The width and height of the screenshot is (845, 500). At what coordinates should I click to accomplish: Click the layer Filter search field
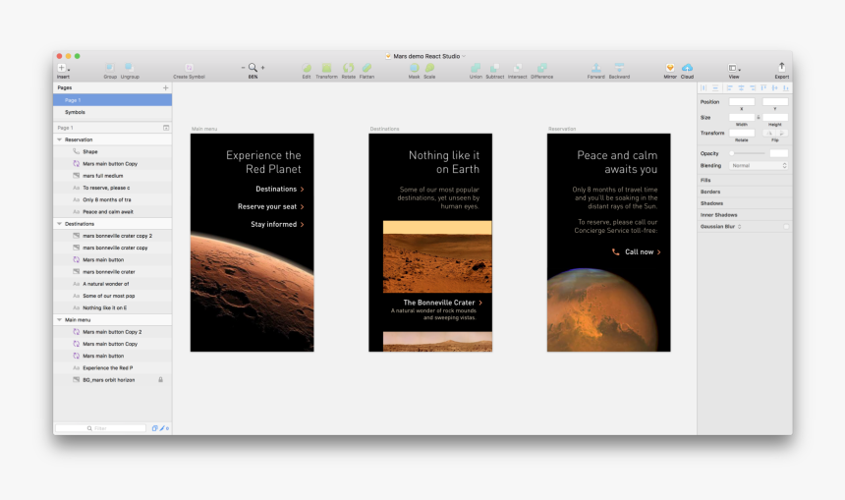point(101,428)
